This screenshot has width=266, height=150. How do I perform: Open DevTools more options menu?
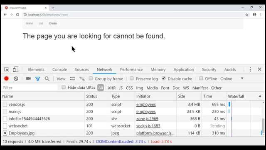click(250, 70)
